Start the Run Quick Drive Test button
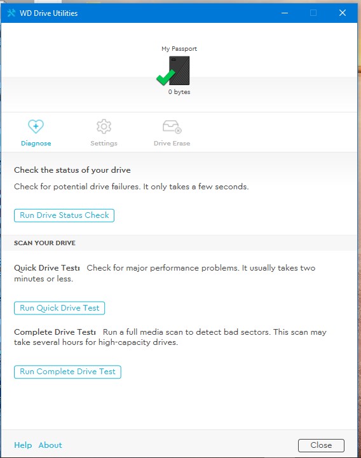Screen dimensions: 361x458 [59, 308]
